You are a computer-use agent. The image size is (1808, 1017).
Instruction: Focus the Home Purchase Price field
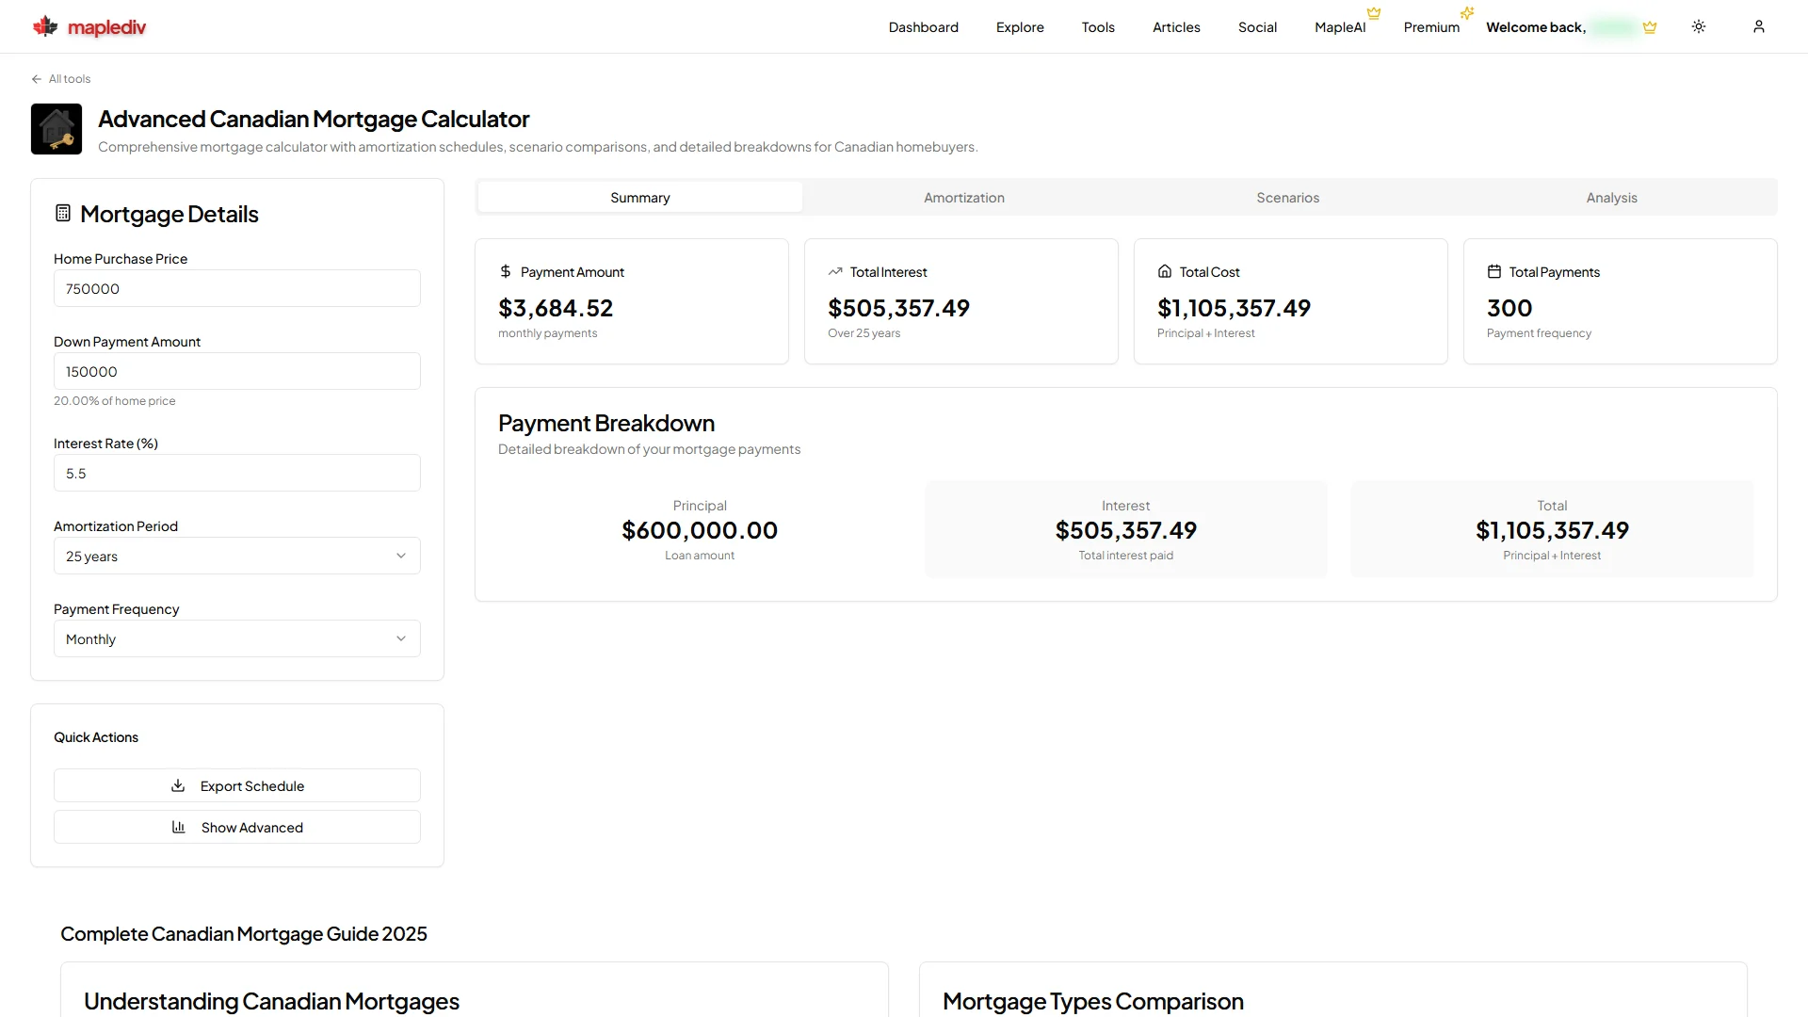pyautogui.click(x=237, y=288)
